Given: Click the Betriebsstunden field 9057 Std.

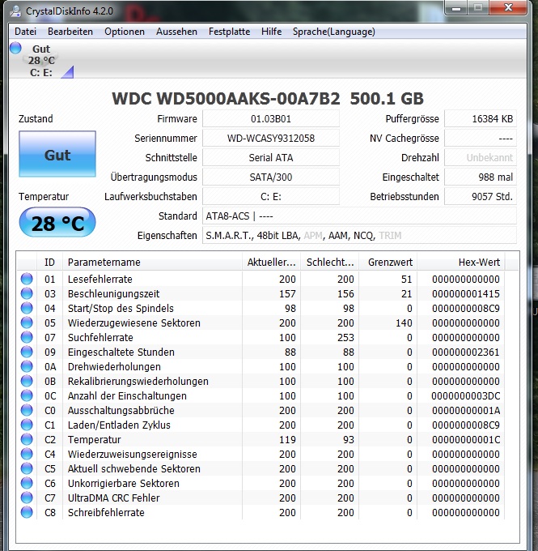Looking at the screenshot, I should [481, 196].
